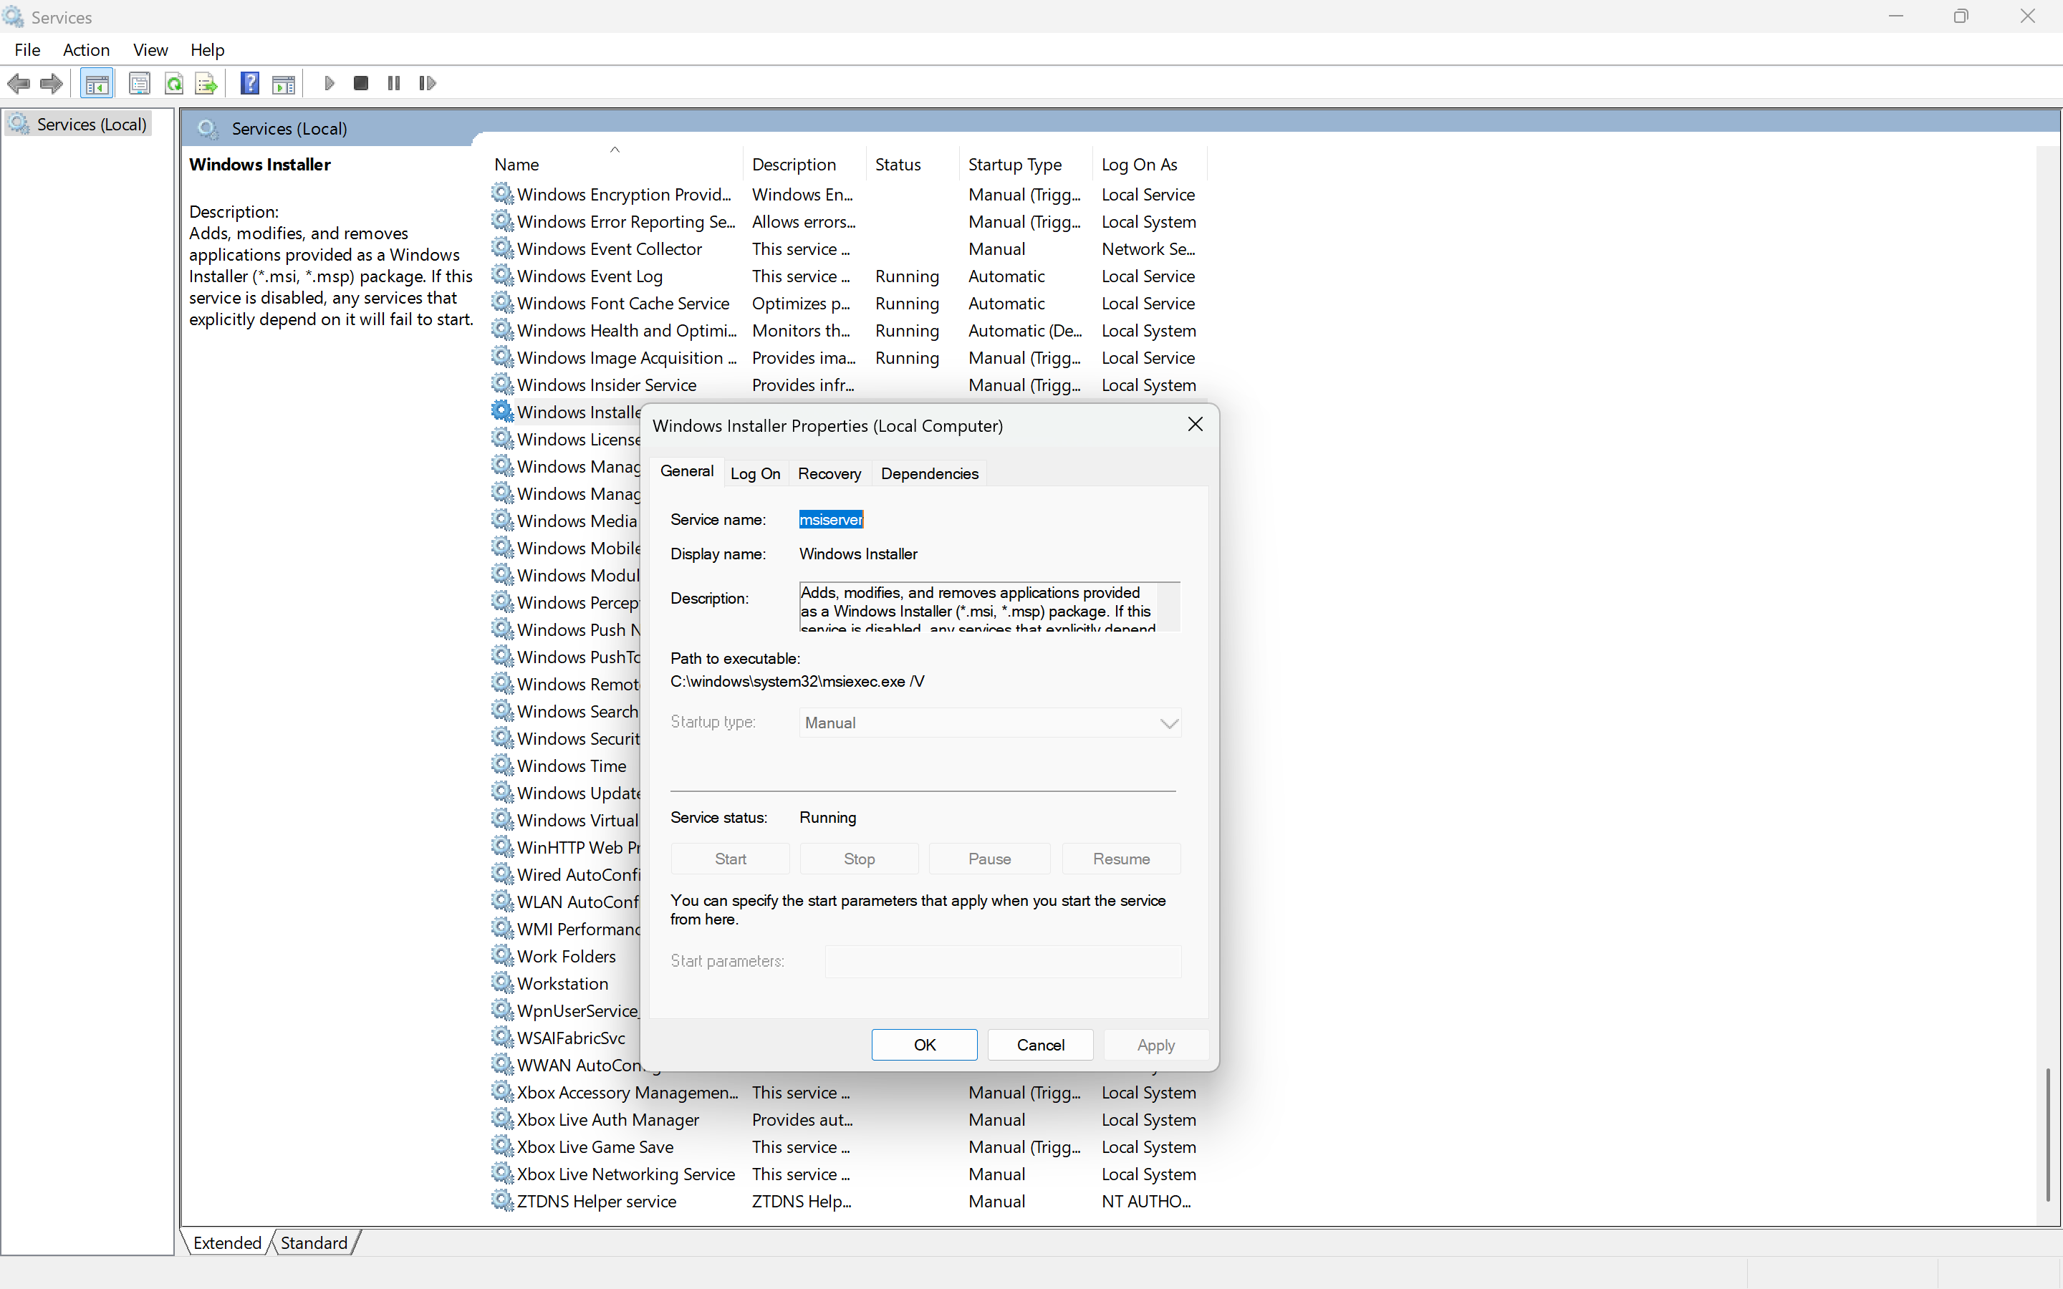Click the green Refresh toolbar icon
The width and height of the screenshot is (2063, 1289).
174,84
